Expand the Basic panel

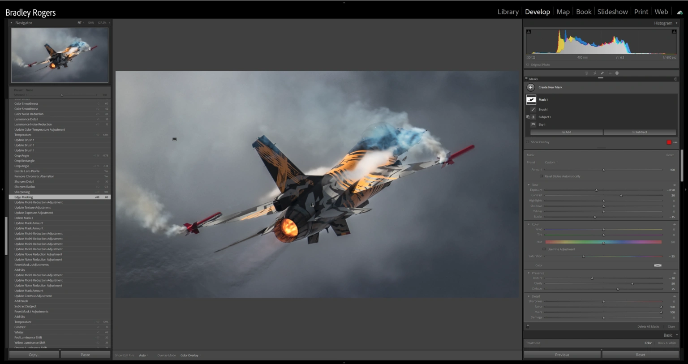(x=676, y=335)
